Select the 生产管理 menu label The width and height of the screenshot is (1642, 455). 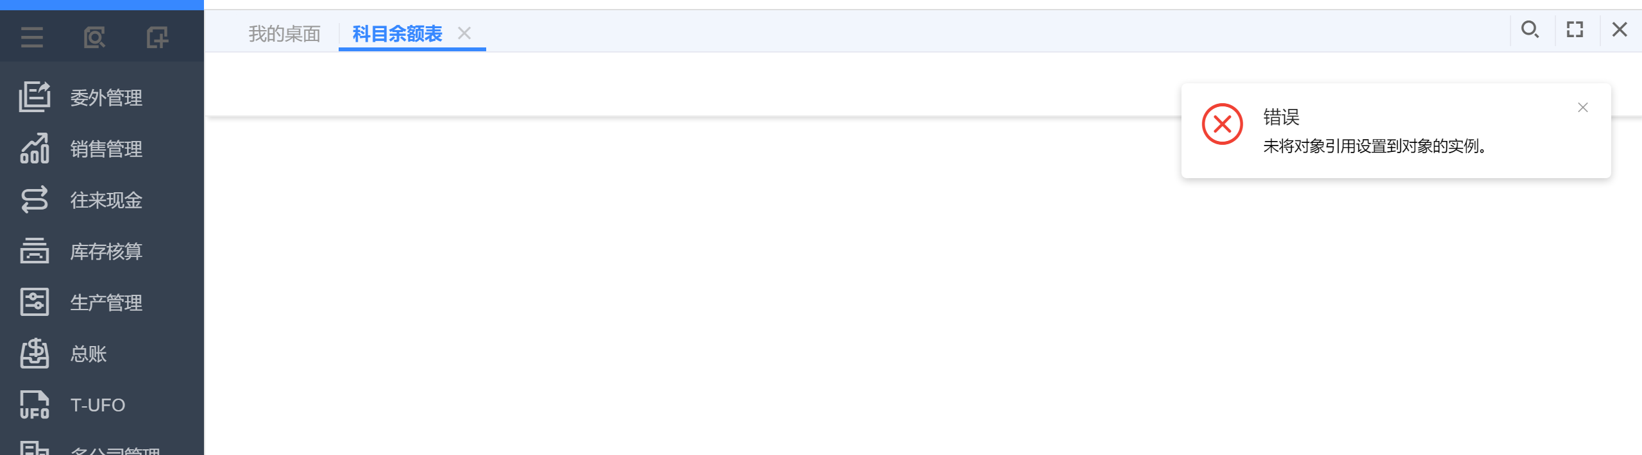[x=106, y=302]
